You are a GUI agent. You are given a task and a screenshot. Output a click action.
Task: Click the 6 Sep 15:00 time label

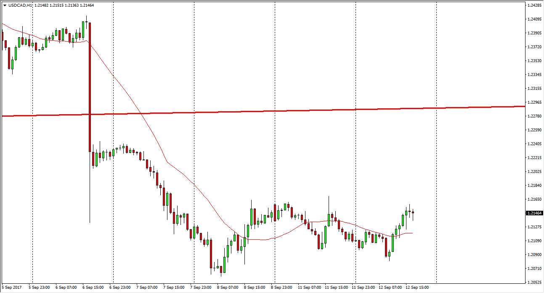(x=93, y=288)
